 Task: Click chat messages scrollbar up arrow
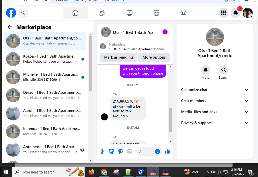[171, 67]
